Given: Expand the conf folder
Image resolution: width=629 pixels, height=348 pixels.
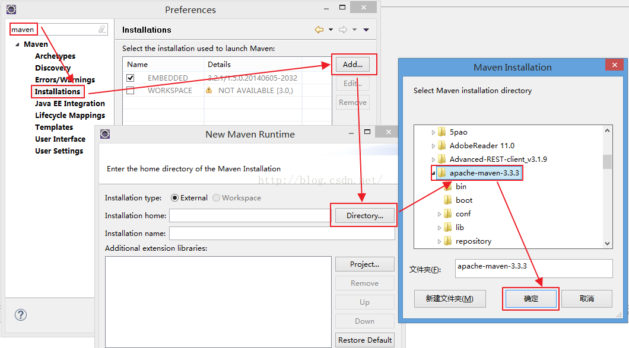Looking at the screenshot, I should (x=439, y=214).
